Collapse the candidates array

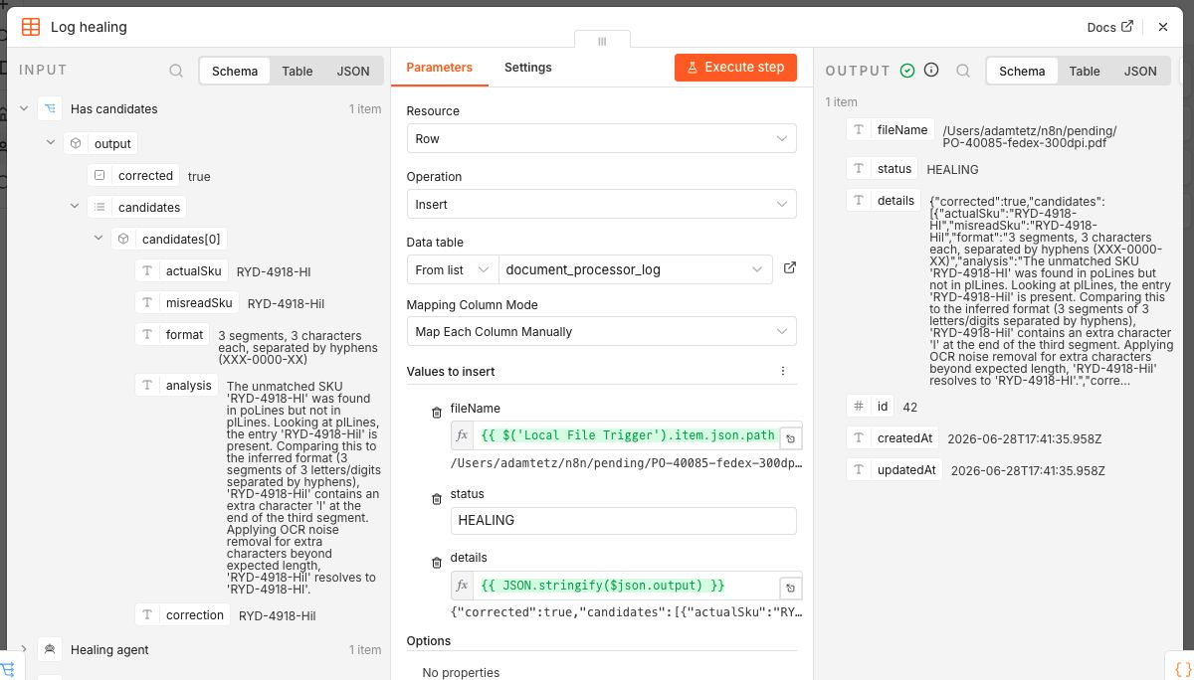coord(75,207)
